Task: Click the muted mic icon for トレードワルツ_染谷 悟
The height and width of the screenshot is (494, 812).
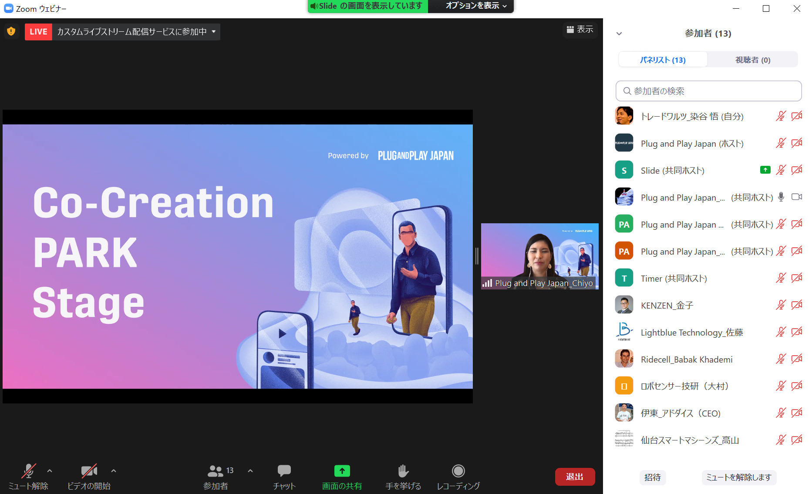Action: click(x=781, y=116)
